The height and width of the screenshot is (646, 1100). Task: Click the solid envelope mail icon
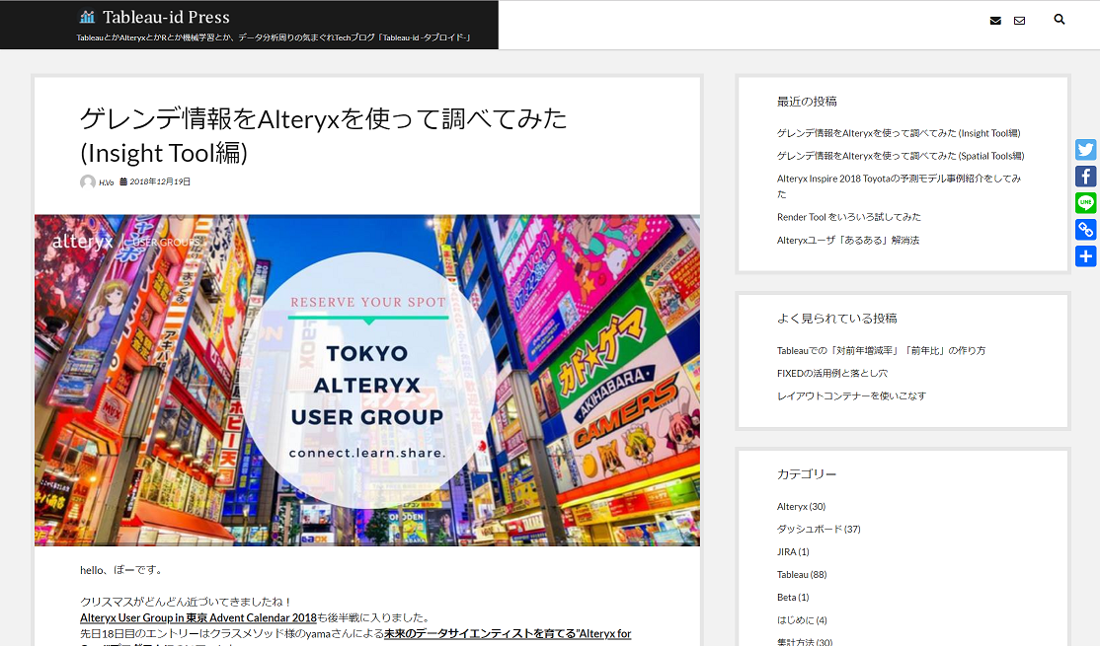point(995,21)
